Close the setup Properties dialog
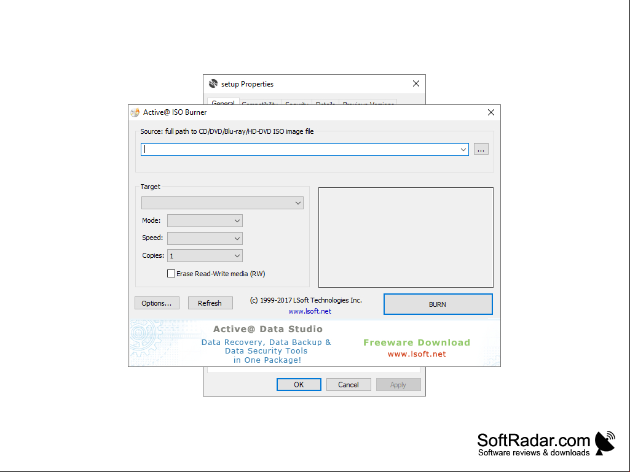Viewport: 630px width, 472px height. [x=416, y=83]
